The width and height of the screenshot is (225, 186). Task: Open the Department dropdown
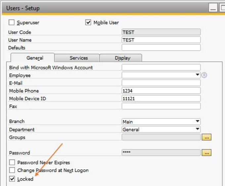[x=198, y=129]
